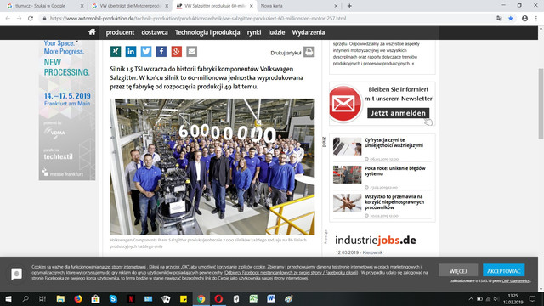Share article on Facebook

pyautogui.click(x=161, y=52)
